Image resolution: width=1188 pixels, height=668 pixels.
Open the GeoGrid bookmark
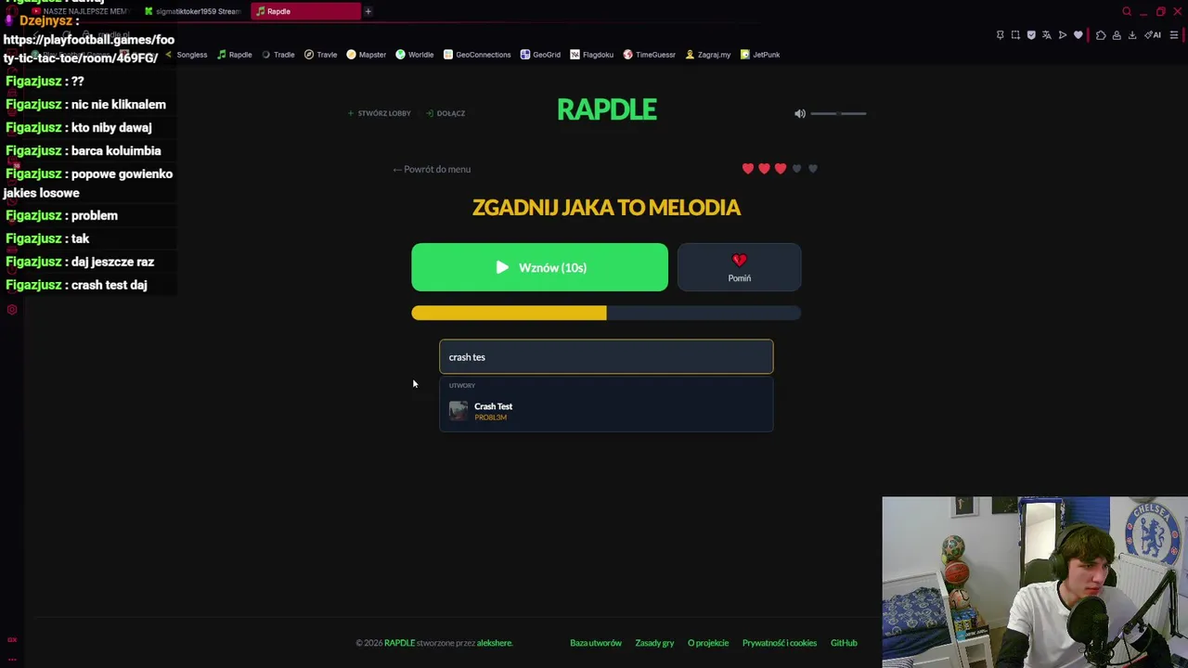coord(540,55)
